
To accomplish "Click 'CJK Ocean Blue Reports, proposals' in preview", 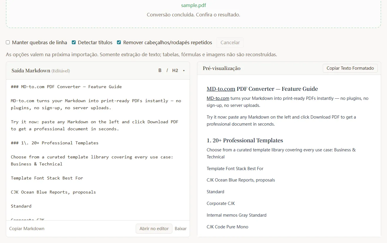I will 241,180.
